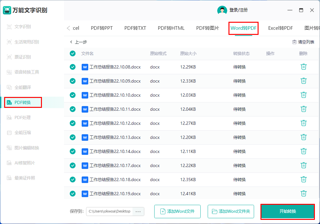
Task: Open the AI修复照片 sidebar item
Action: (24, 163)
